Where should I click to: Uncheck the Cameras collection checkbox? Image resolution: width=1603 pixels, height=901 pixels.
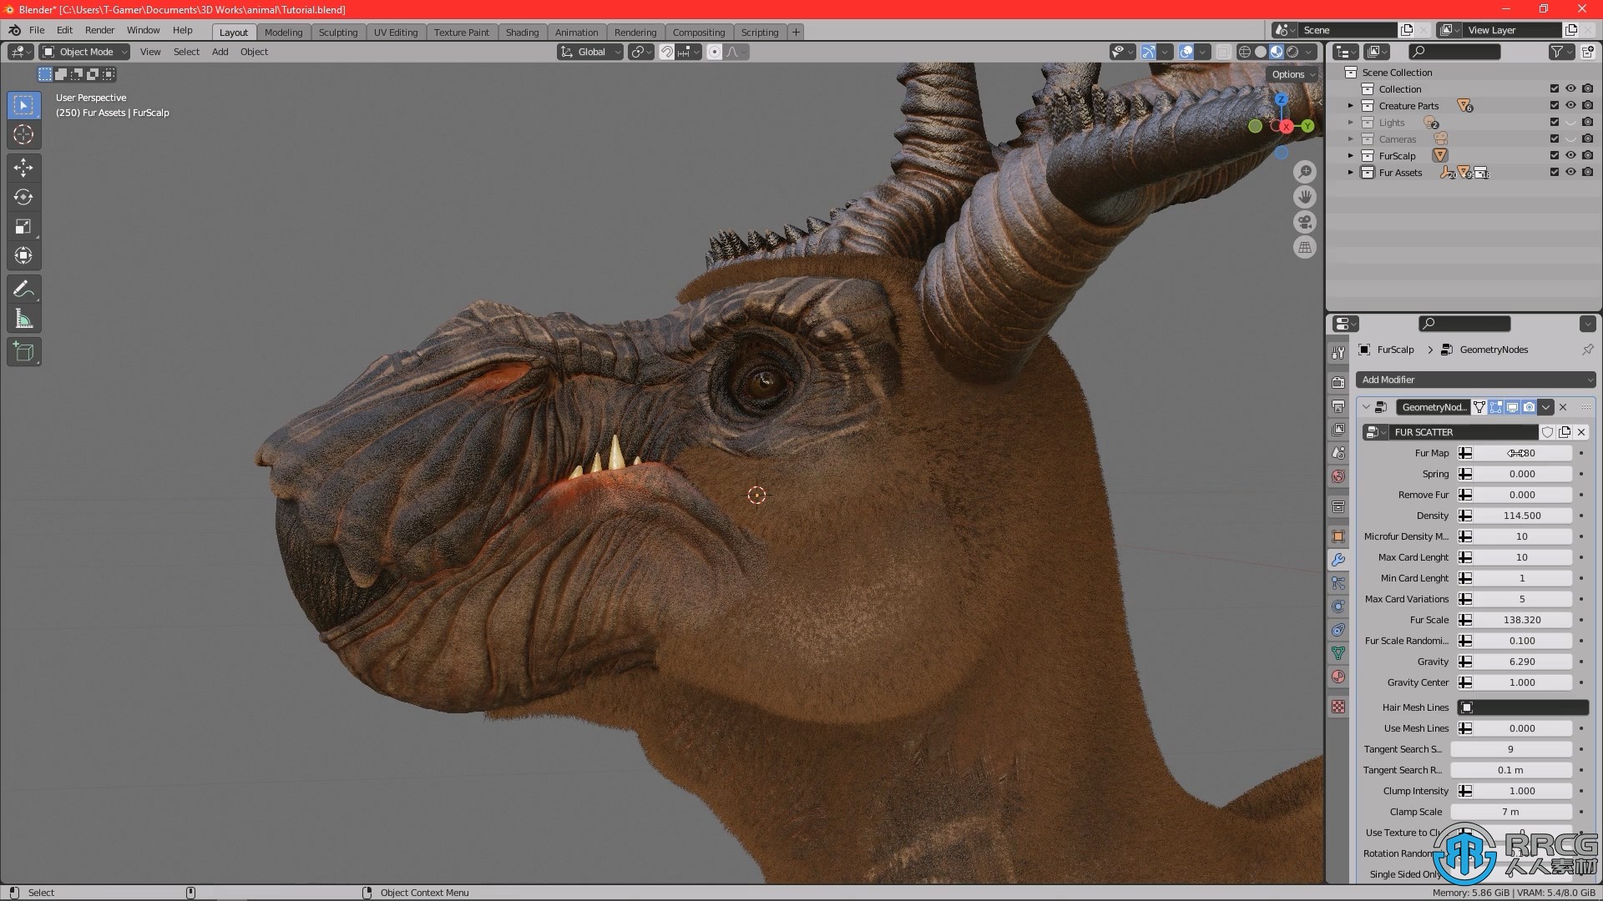[x=1554, y=139]
